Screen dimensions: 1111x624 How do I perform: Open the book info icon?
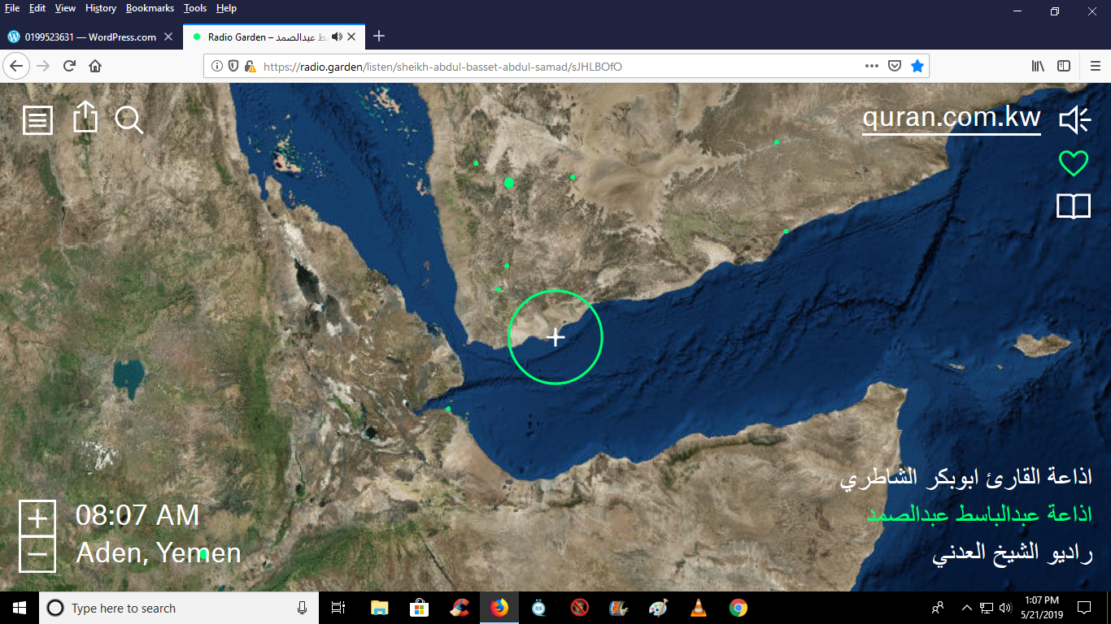click(1073, 206)
